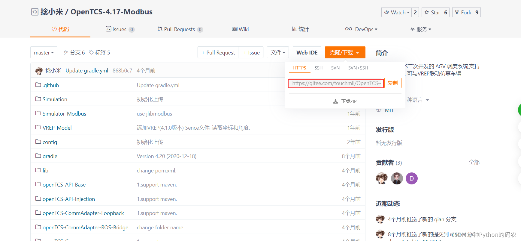Click the tag icon next to 标签 5
The height and width of the screenshot is (241, 521).
(91, 52)
